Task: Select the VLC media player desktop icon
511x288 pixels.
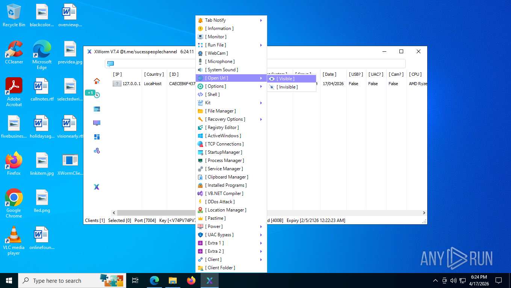Action: [14, 240]
